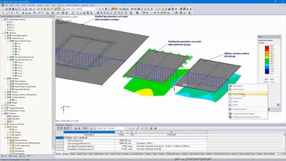Switch to Surfaces - Global Deformations tab
The image size is (286, 161).
(x=170, y=154)
